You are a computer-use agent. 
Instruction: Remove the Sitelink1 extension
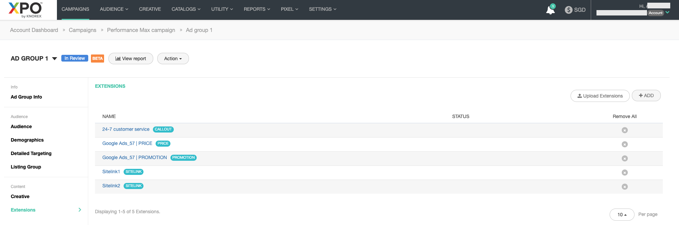(x=624, y=173)
